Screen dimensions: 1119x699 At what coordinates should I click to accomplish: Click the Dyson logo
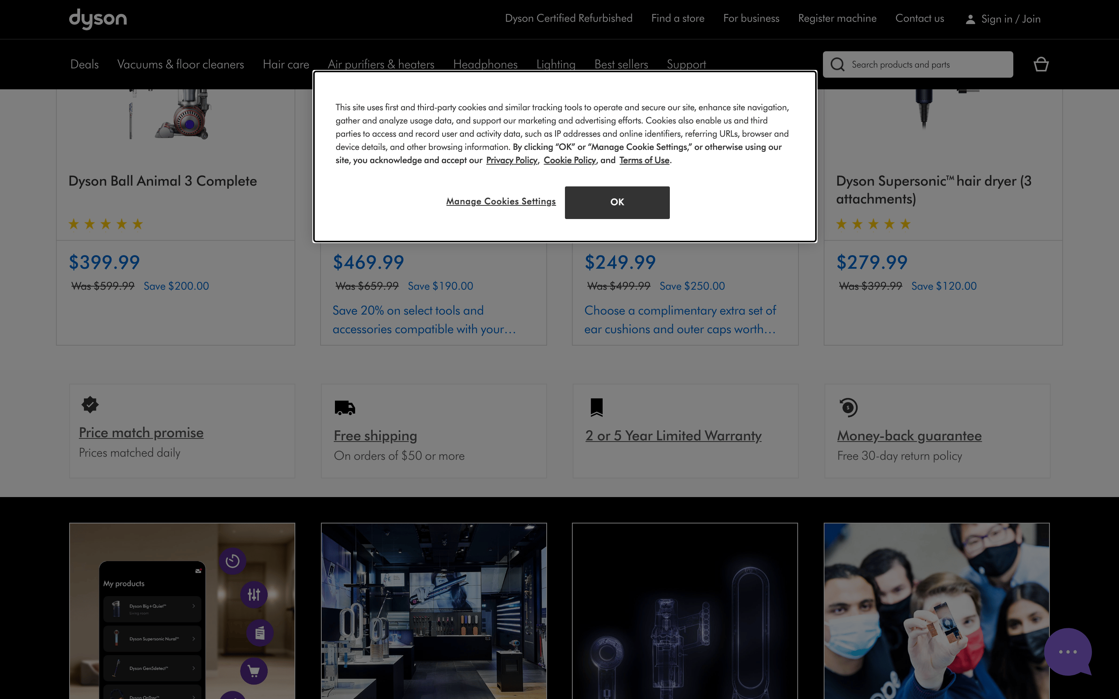click(x=98, y=19)
